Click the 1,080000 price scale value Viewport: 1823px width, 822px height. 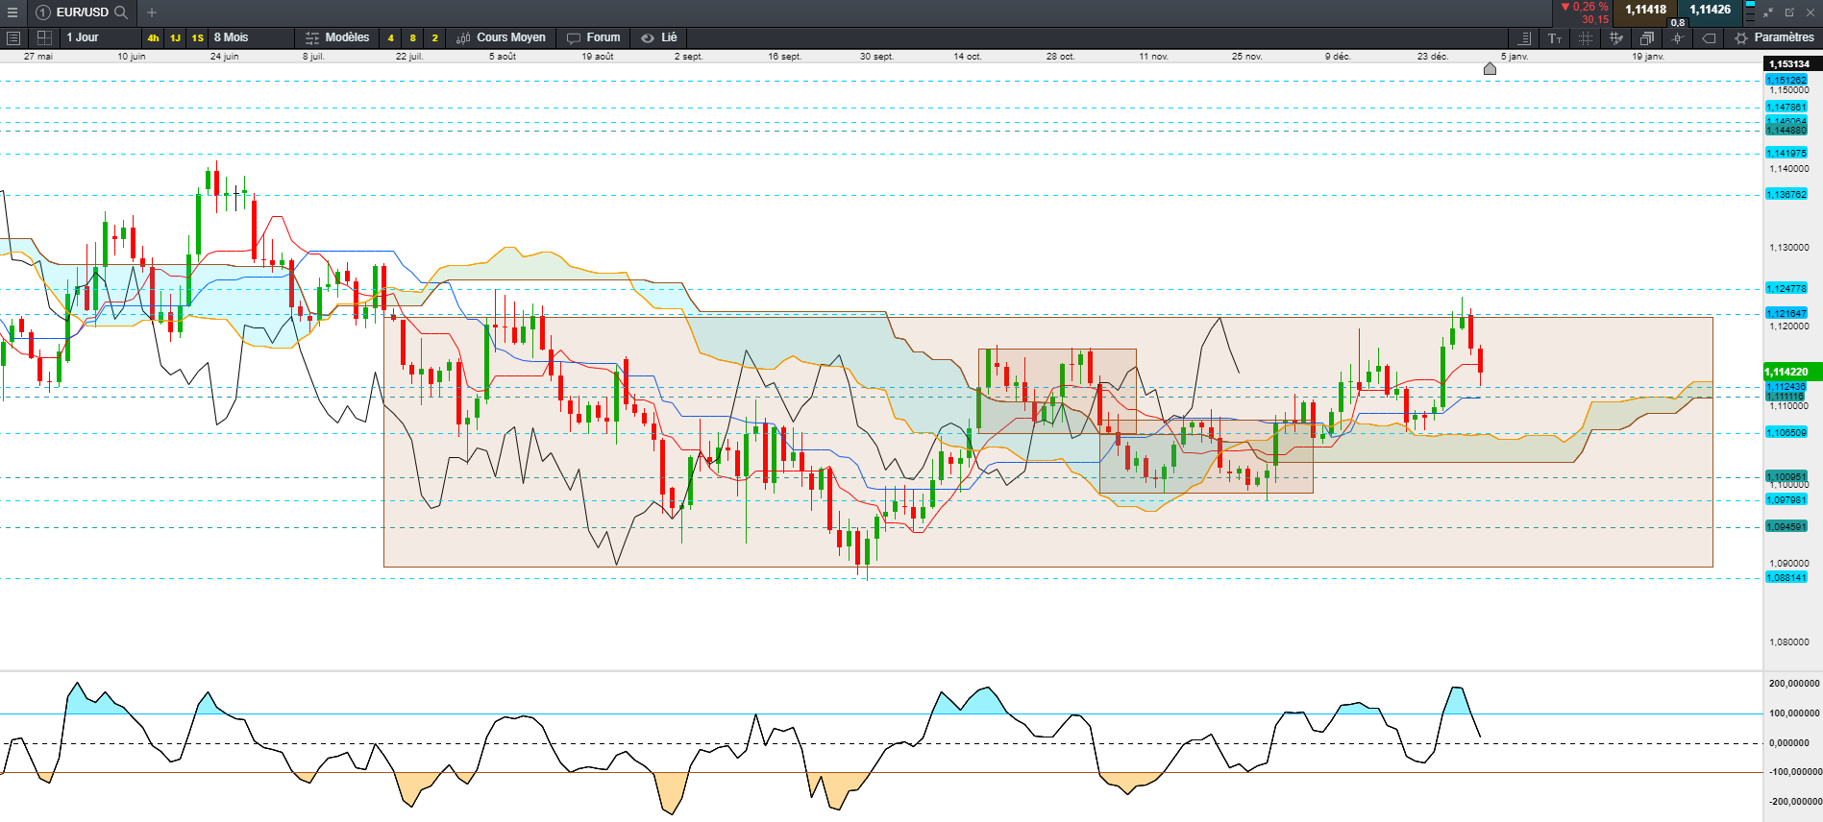1789,642
